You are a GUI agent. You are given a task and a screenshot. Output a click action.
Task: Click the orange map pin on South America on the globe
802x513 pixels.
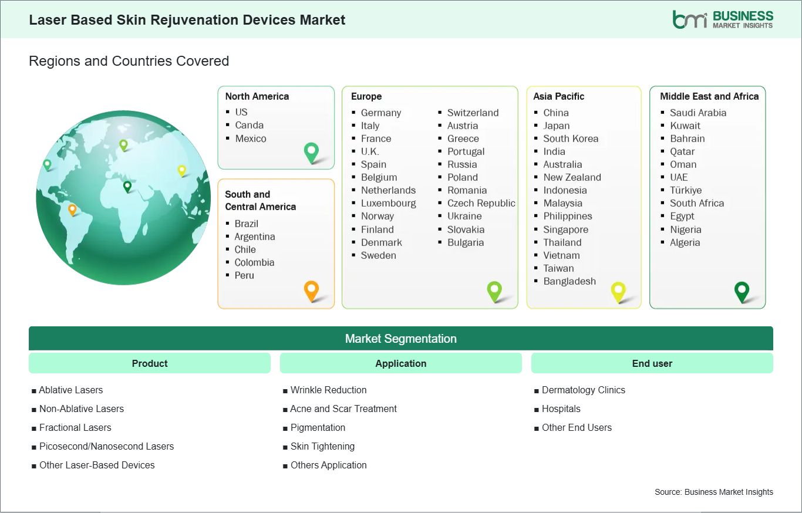coord(72,210)
